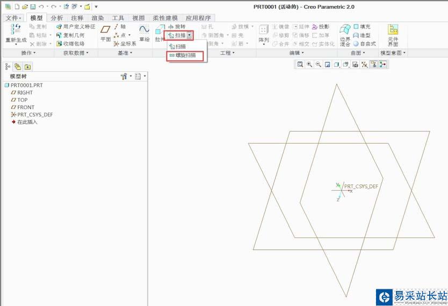This screenshot has width=448, height=306.
Task: Click the 扫描 (Sweep) ribbon button
Action: click(x=177, y=35)
